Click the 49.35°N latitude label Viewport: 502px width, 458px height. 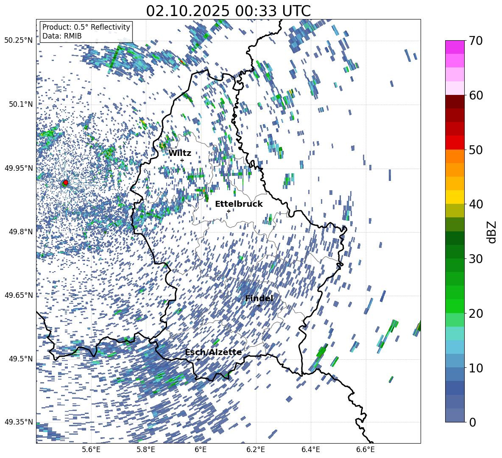(x=19, y=422)
